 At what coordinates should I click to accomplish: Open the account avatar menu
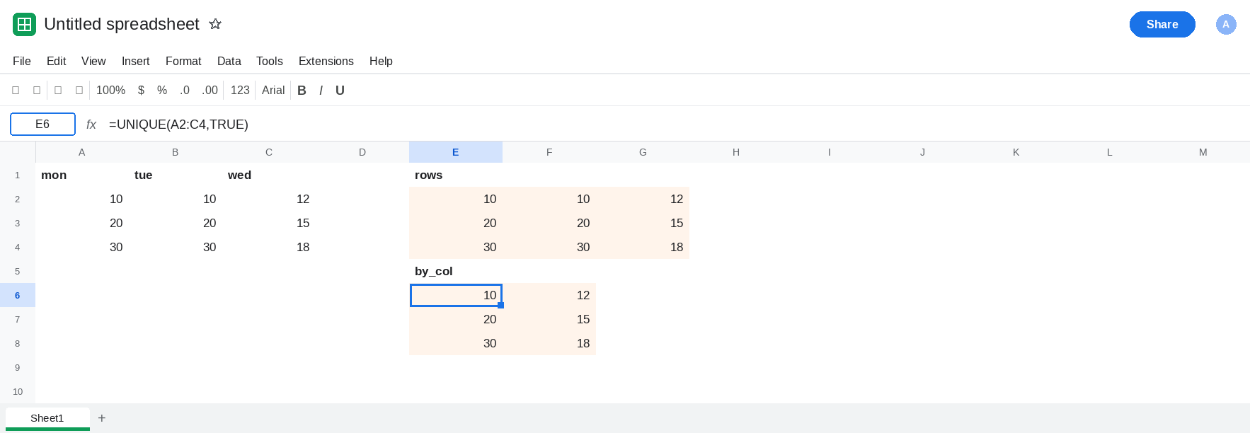pos(1226,24)
